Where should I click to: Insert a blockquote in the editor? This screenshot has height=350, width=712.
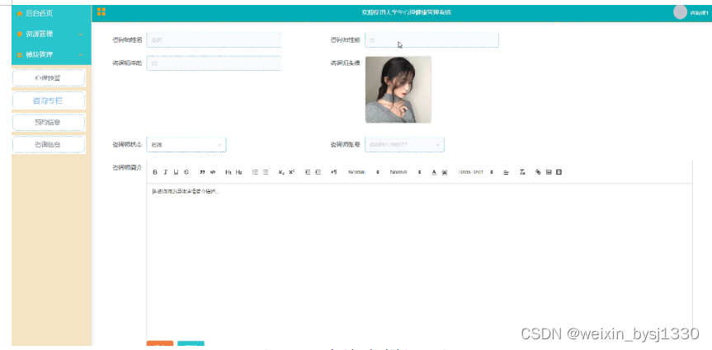(x=202, y=172)
